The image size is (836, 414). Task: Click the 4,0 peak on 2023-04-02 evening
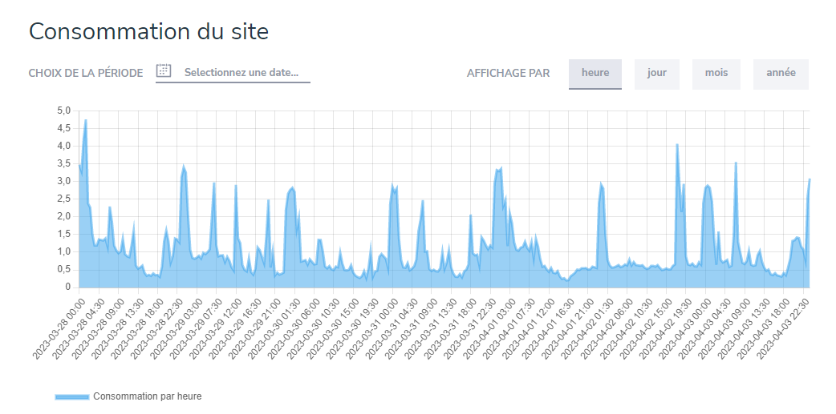coord(677,145)
